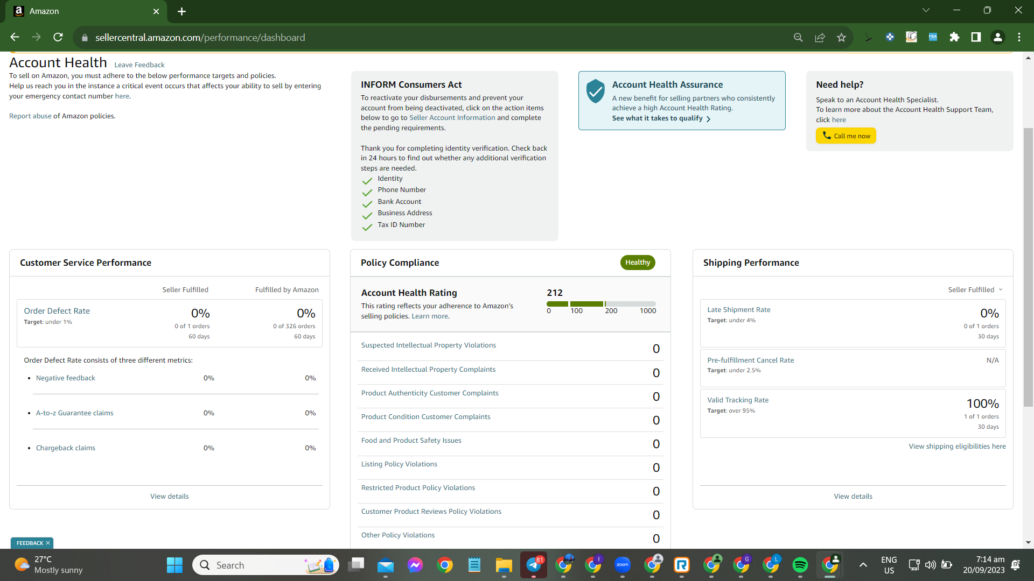Click the Account Health Assurance shield icon

click(596, 91)
